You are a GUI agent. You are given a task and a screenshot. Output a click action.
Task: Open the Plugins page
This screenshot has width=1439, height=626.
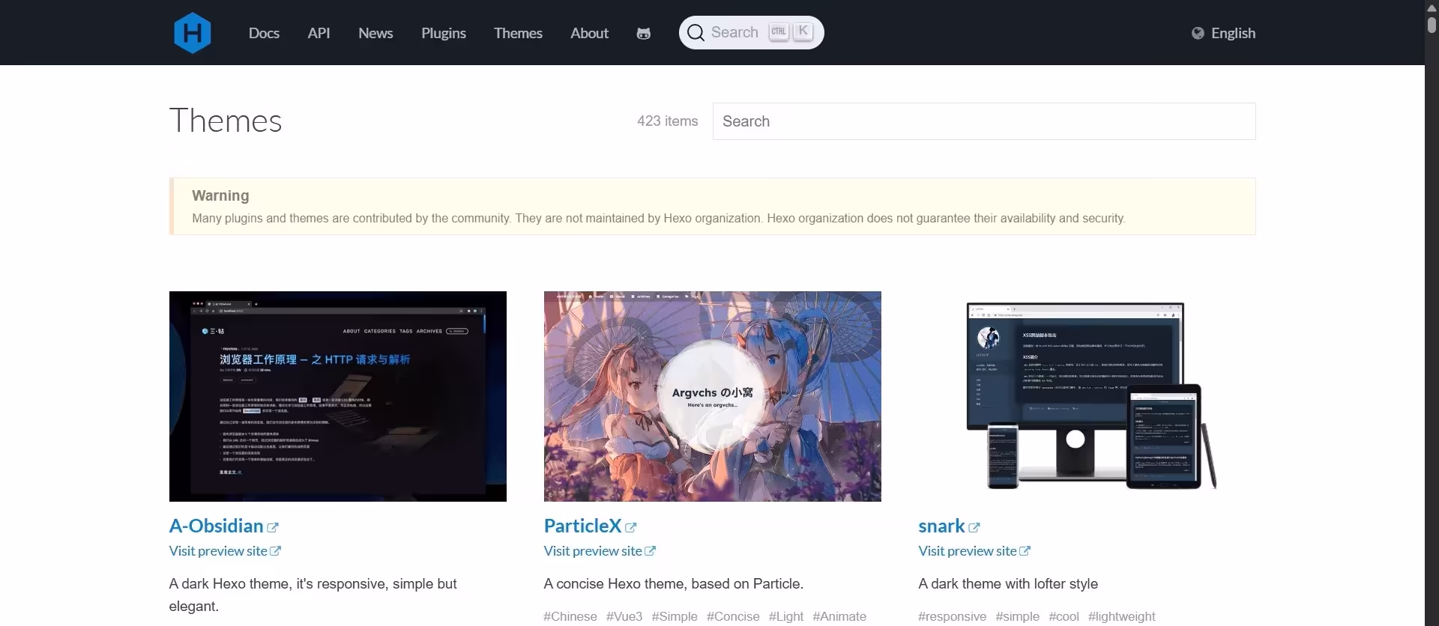click(x=444, y=33)
